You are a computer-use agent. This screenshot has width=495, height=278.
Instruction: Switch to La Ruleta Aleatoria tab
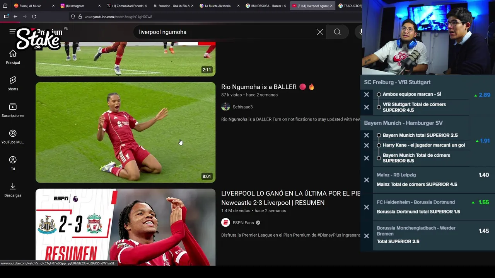pyautogui.click(x=217, y=6)
